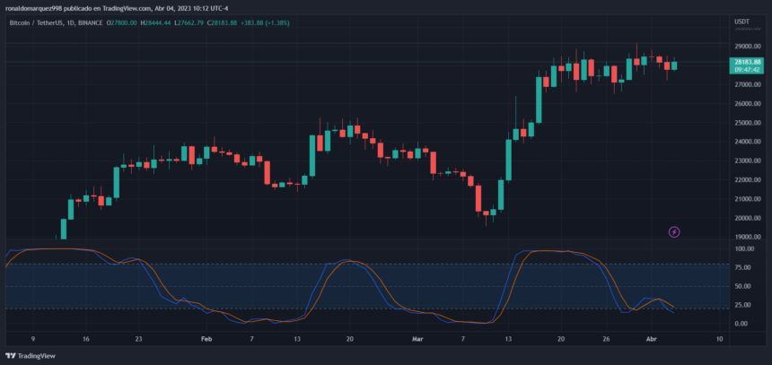Click the candle countdown timer 09:47:42
Screen dimensions: 772x365
(x=744, y=70)
